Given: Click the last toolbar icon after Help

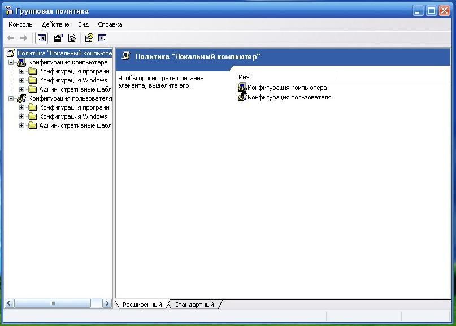Looking at the screenshot, I should click(102, 38).
